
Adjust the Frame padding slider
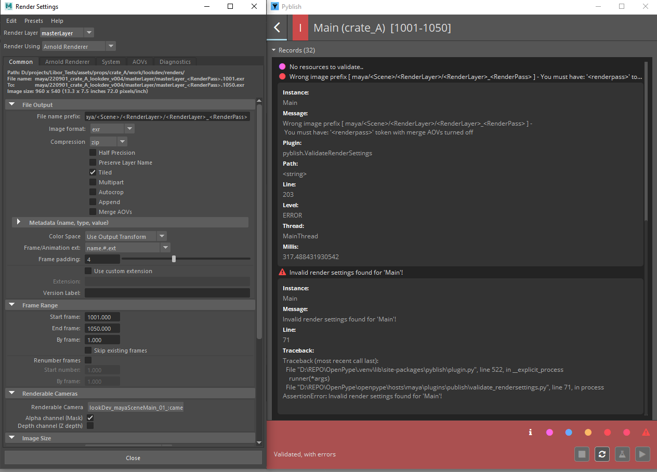(x=174, y=259)
